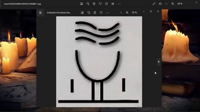Go to next photo with right arrow
Screen dimensions: 200x112
click(159, 62)
